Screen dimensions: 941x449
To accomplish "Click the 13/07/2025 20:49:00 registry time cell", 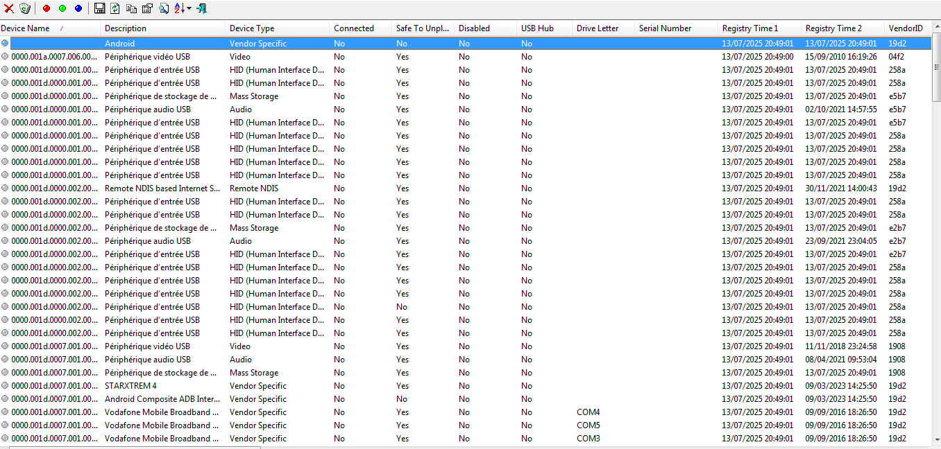I will [758, 57].
